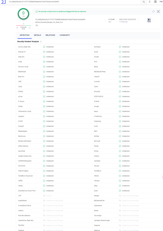Click info icon beside Security Vendors' Analysis
Screen dimensions: 163x231
[x=41, y=42]
